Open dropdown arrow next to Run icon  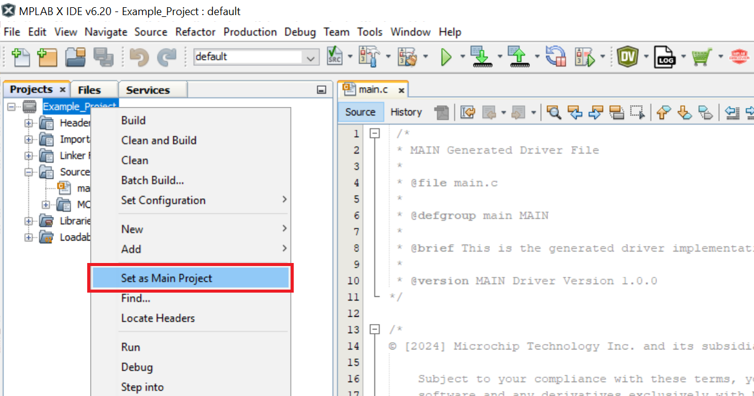462,57
